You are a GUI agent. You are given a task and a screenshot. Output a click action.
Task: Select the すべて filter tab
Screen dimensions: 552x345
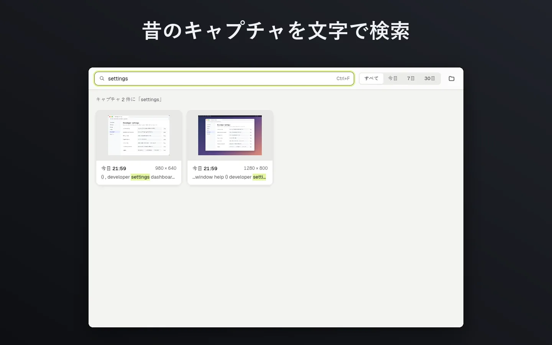pos(371,79)
